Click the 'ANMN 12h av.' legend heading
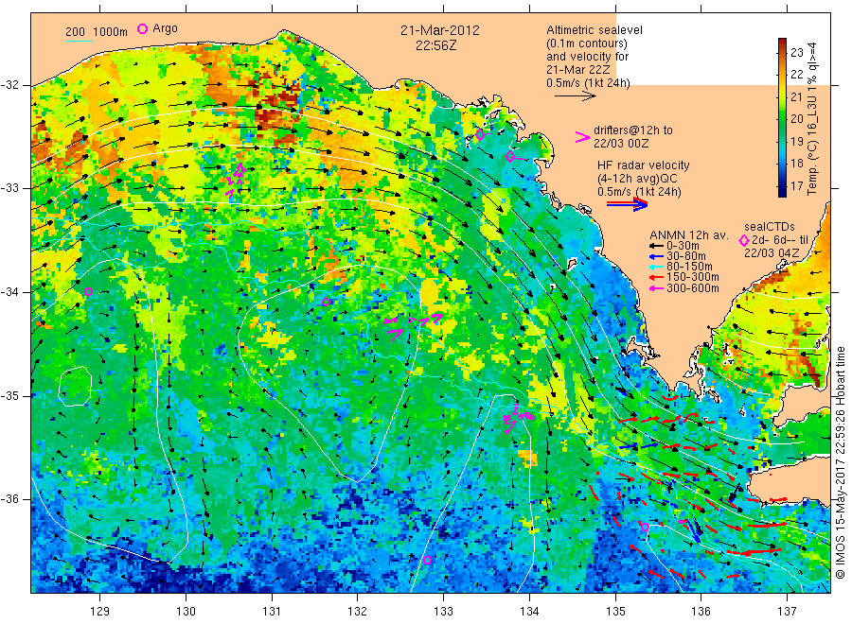This screenshot has height=624, width=852. click(689, 235)
